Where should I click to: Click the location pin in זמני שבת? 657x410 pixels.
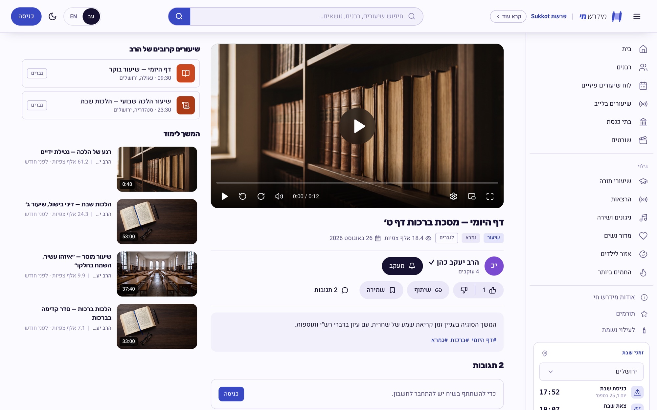pos(545,353)
